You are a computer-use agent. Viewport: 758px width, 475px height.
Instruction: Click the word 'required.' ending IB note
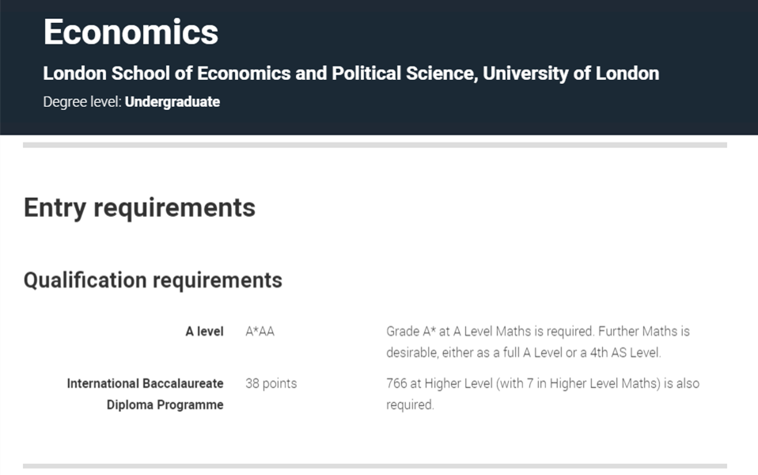410,405
